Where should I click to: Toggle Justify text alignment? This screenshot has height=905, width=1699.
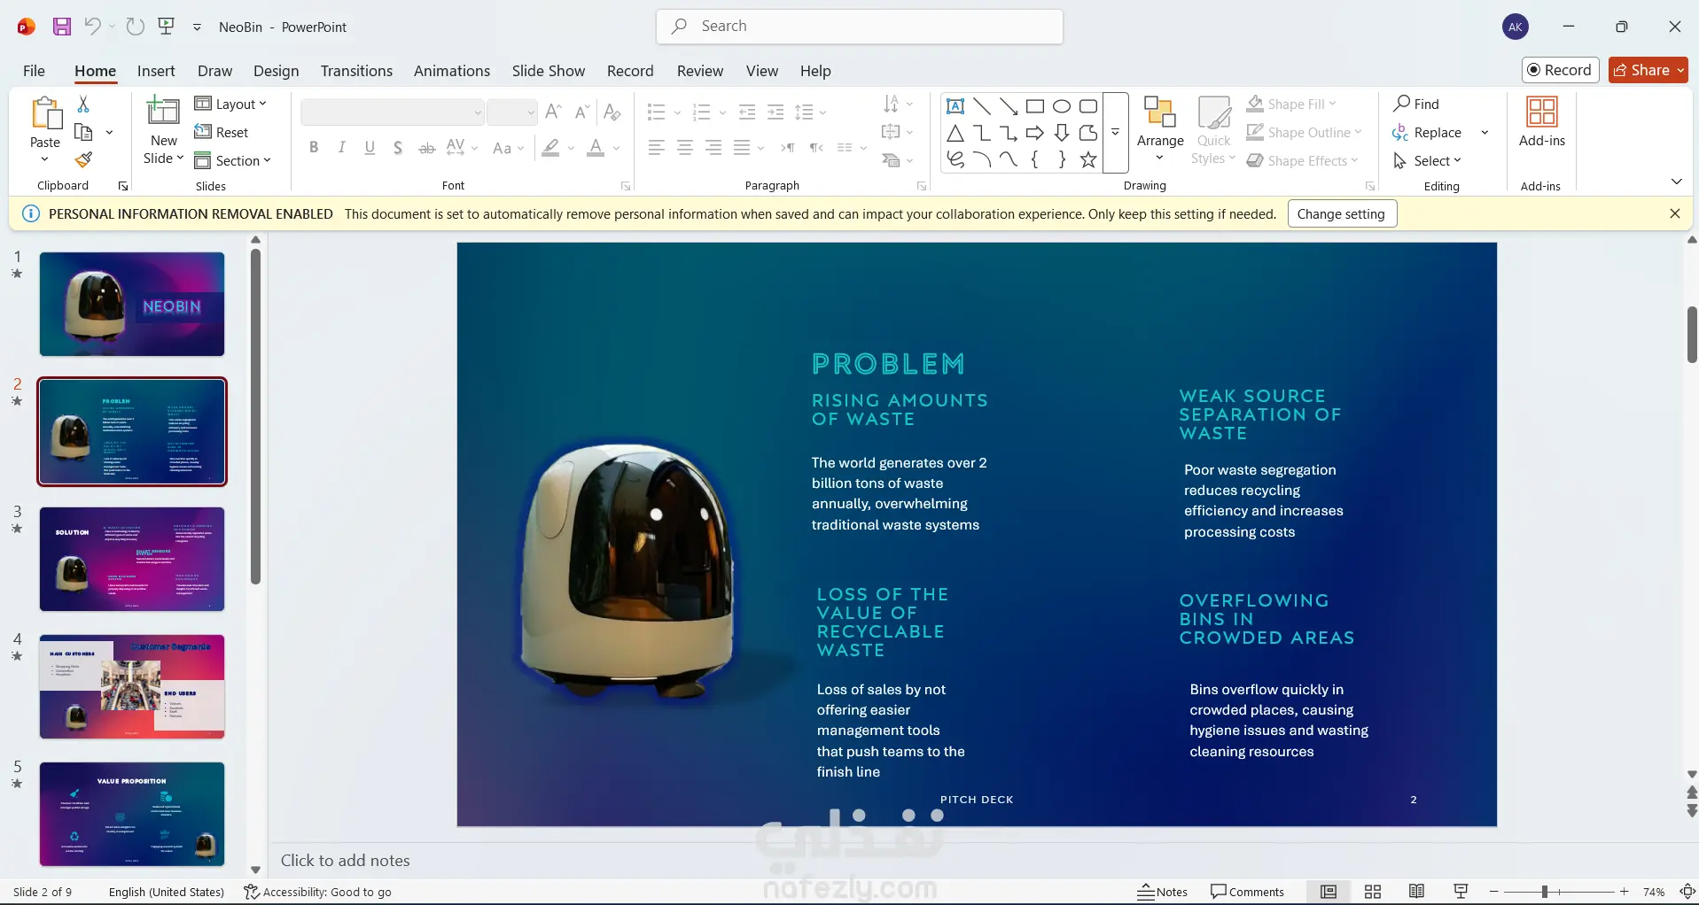[x=742, y=148]
